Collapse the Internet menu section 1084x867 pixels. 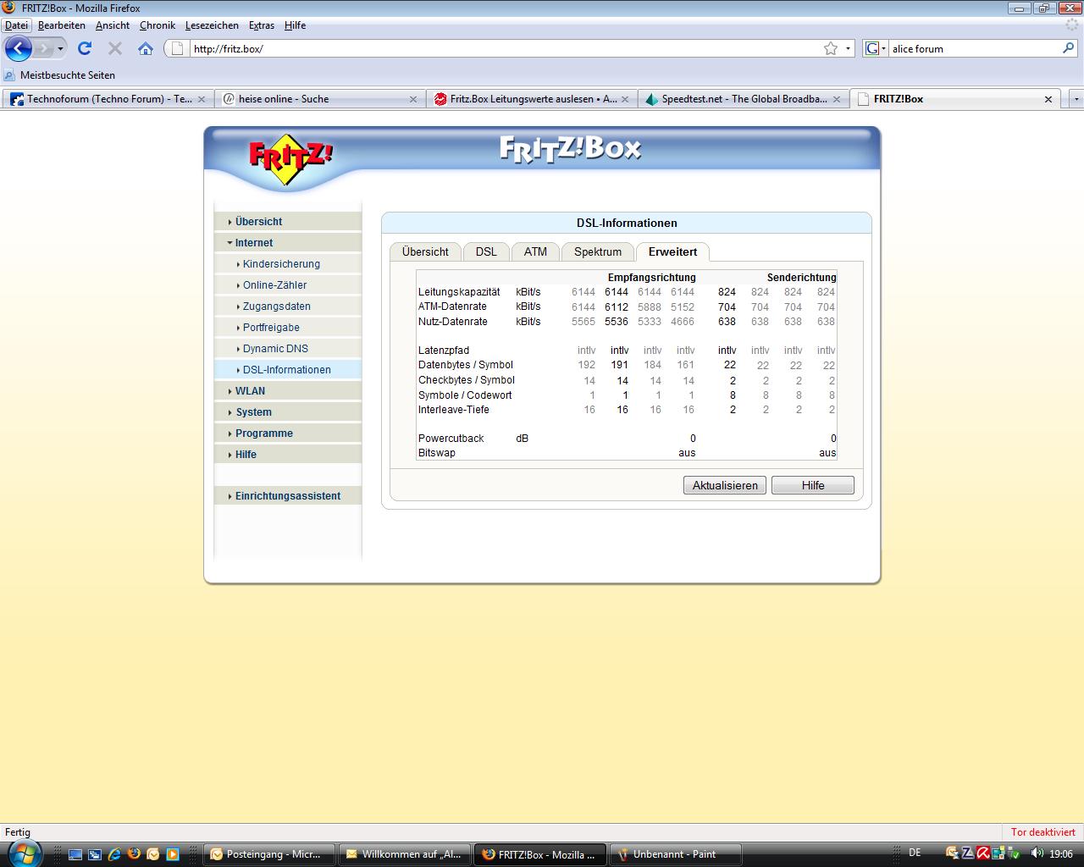pyautogui.click(x=253, y=243)
